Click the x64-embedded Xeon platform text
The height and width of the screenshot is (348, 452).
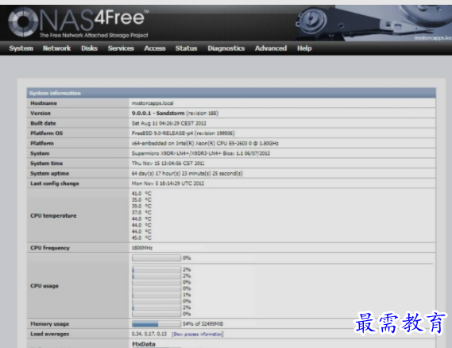click(x=205, y=143)
